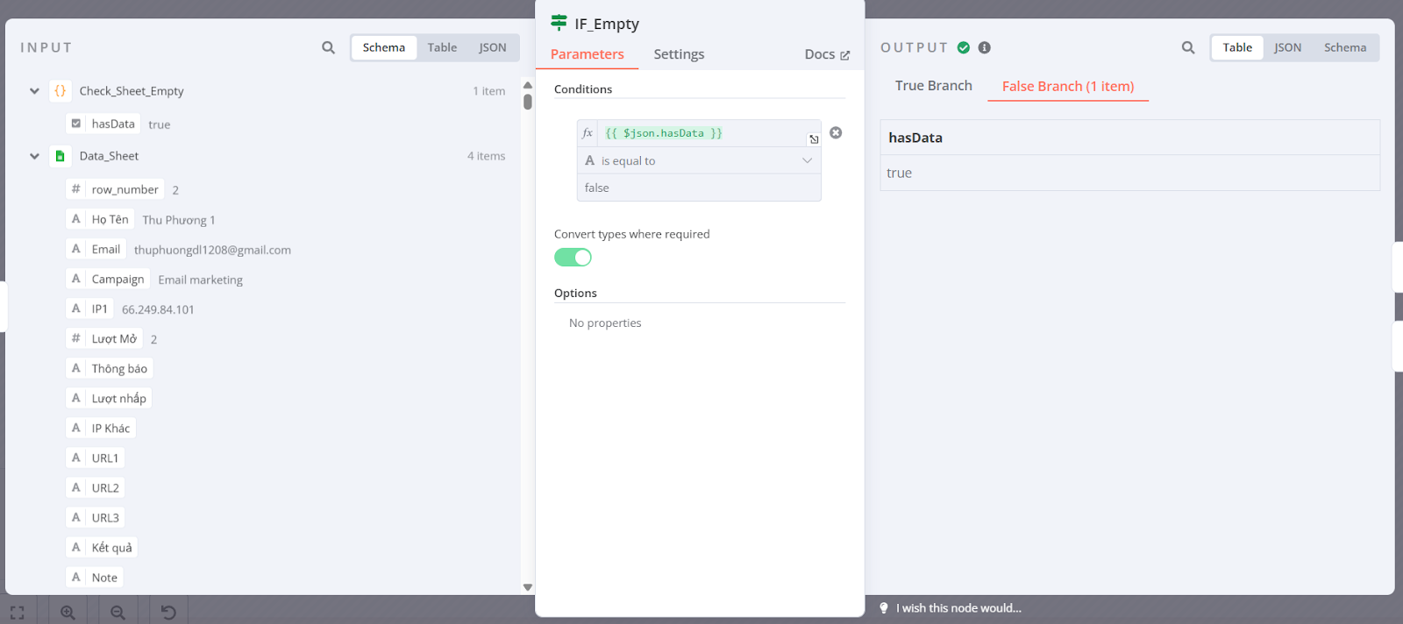Open search in the OUTPUT panel
Viewport: 1403px width, 624px height.
pos(1188,47)
